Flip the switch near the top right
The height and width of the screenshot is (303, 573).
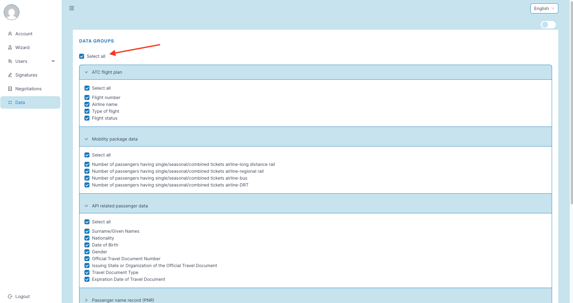(x=548, y=25)
